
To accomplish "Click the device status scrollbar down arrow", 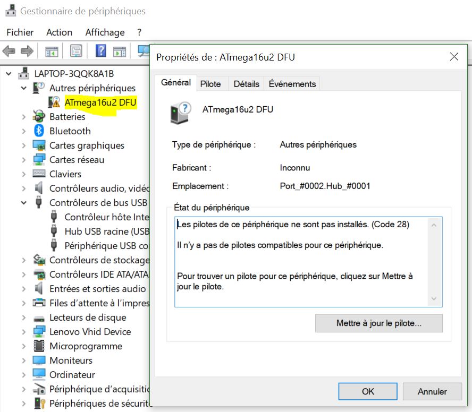I will point(435,299).
